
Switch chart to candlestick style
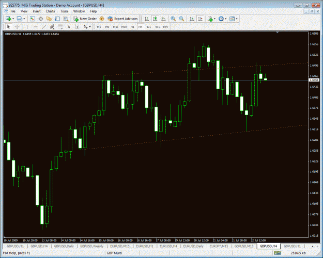(x=155, y=19)
